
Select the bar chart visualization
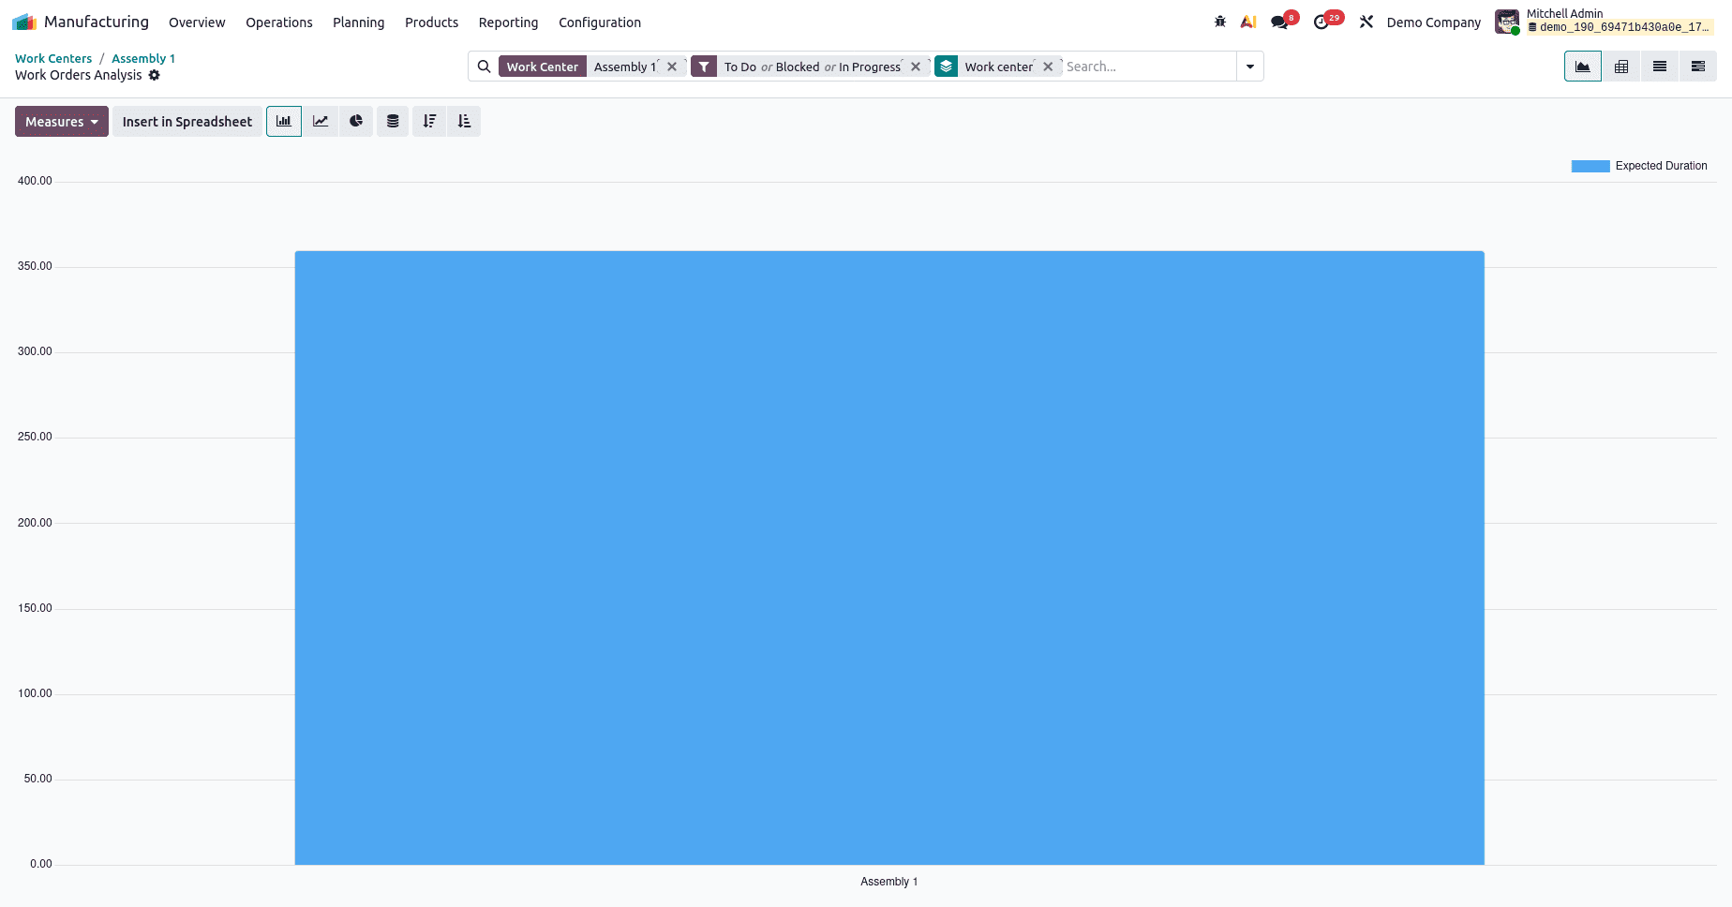[x=284, y=121]
